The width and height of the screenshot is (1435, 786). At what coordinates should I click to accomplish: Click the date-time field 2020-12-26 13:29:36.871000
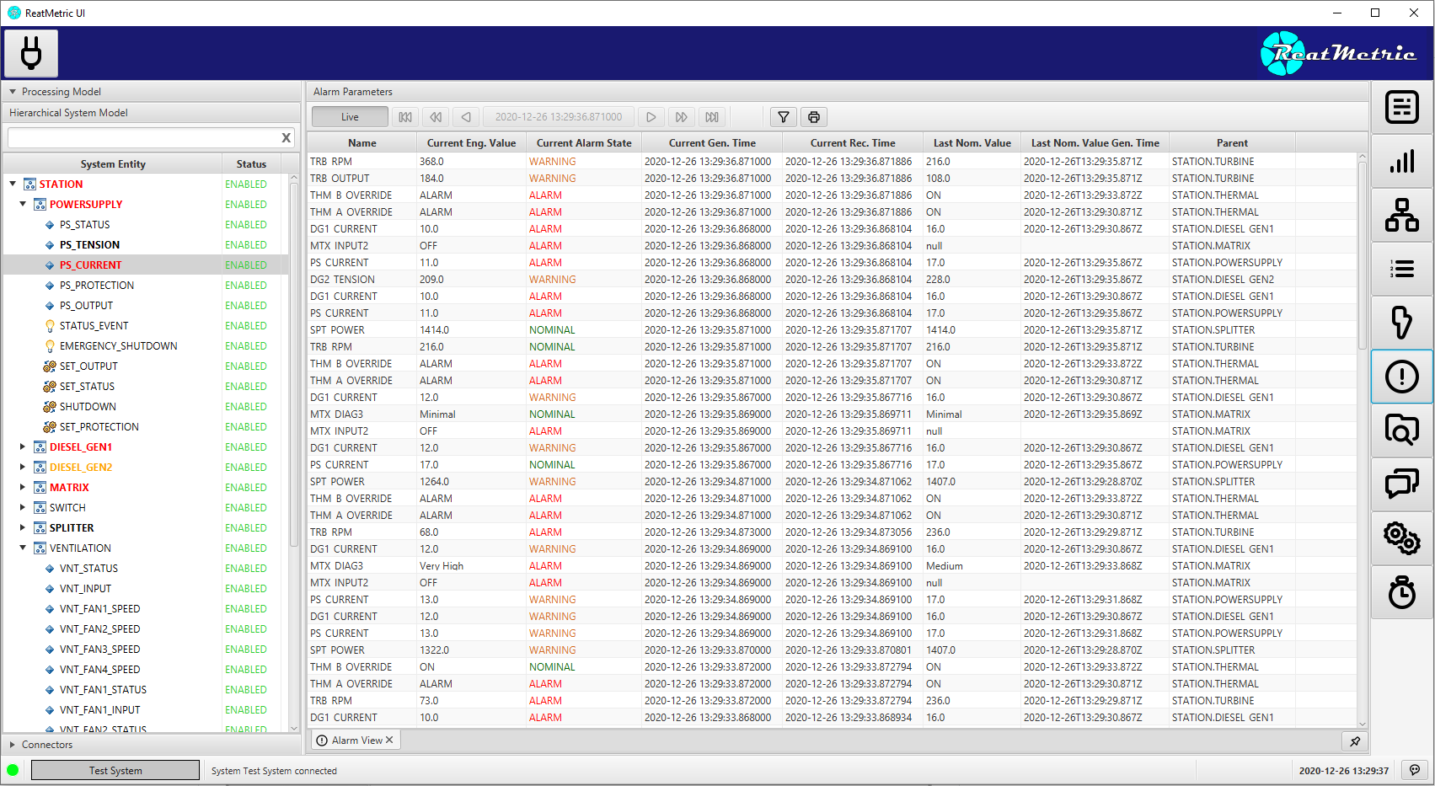coord(559,117)
